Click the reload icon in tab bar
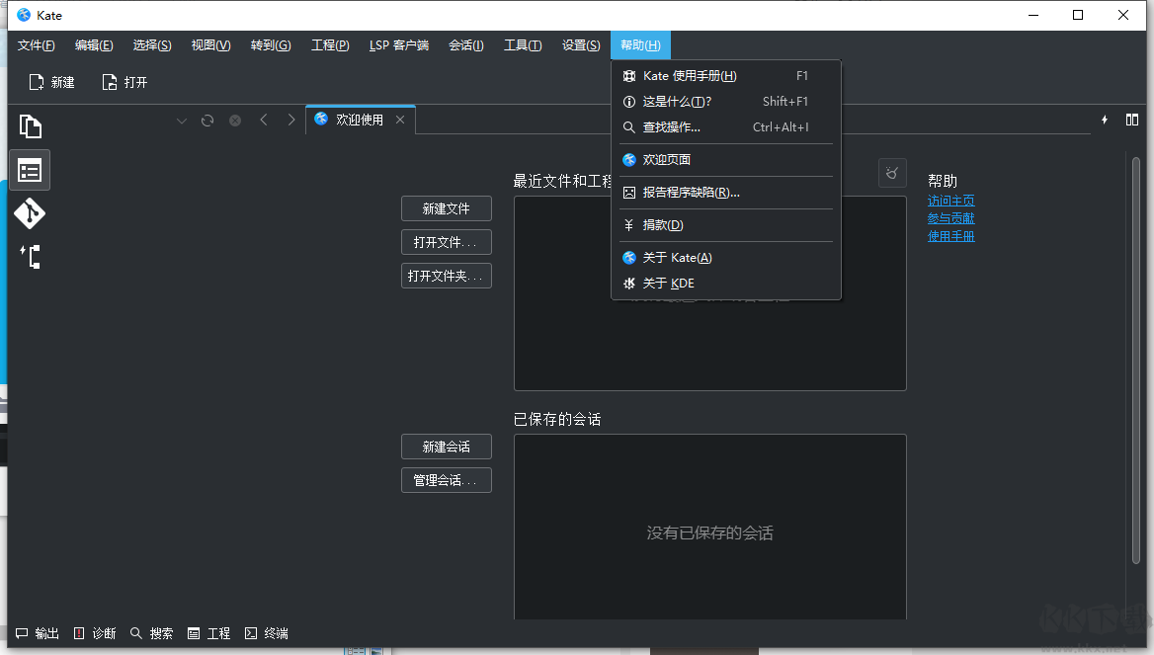 tap(207, 120)
